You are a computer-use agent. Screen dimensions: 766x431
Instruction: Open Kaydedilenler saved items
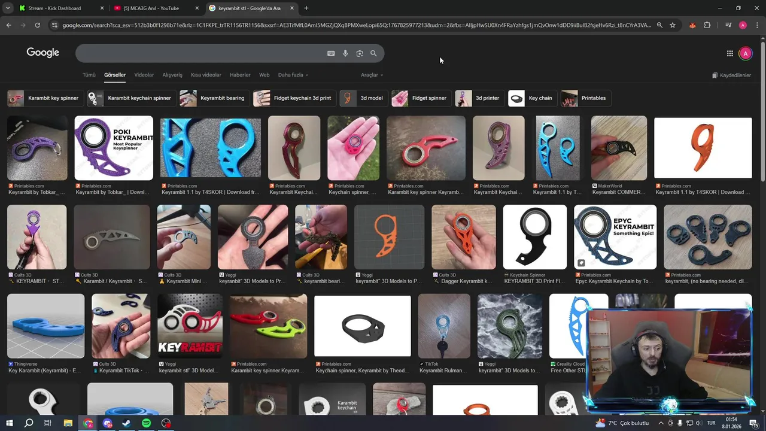tap(731, 75)
